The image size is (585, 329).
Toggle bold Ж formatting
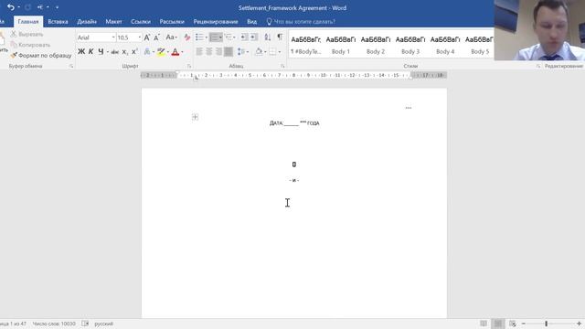81,51
